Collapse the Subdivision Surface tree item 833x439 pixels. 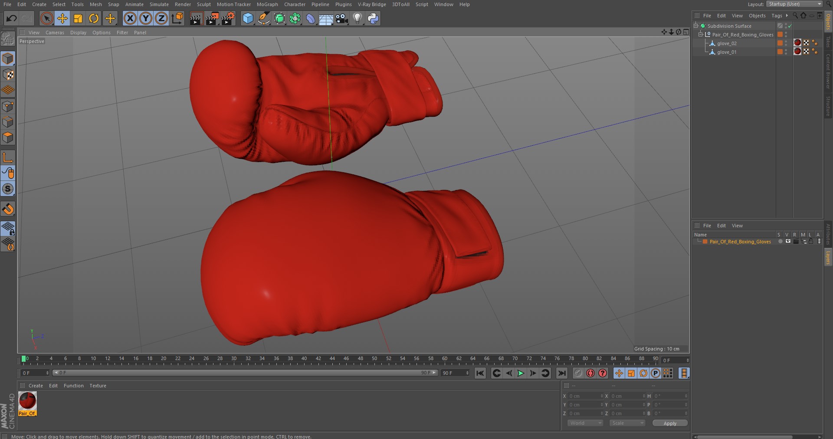pyautogui.click(x=695, y=26)
